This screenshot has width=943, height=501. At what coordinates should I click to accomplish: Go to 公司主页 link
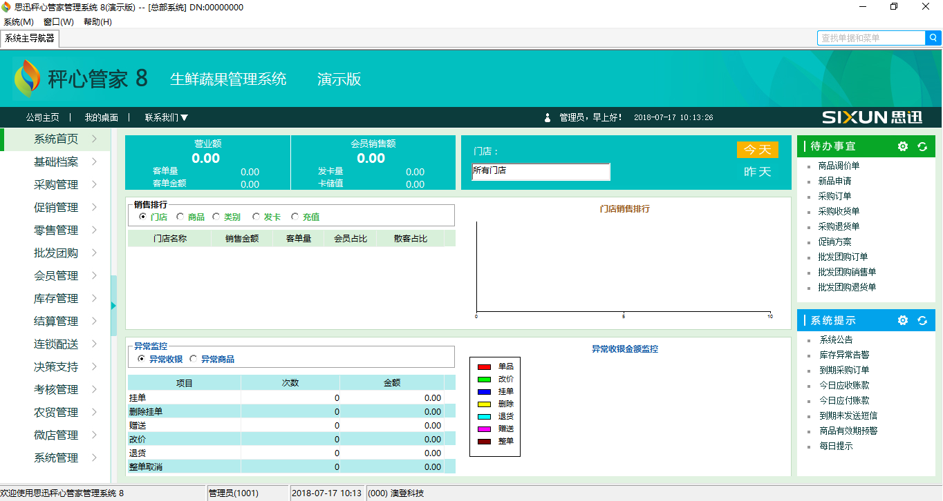coord(43,118)
